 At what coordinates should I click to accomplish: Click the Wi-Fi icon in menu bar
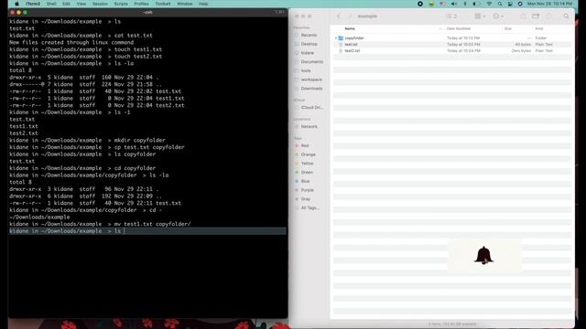point(489,4)
